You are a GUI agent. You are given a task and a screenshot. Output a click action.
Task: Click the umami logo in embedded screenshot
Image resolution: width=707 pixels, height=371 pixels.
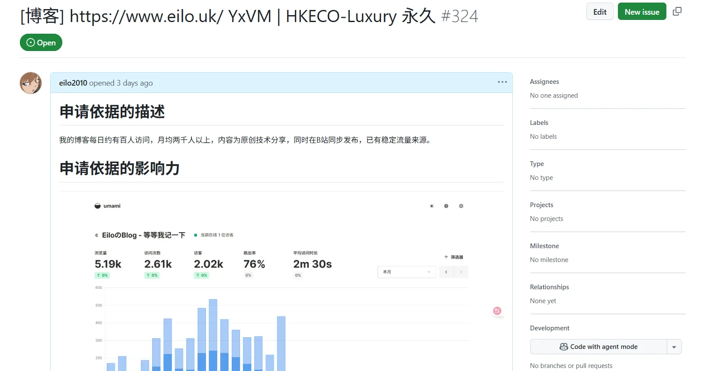pos(107,206)
